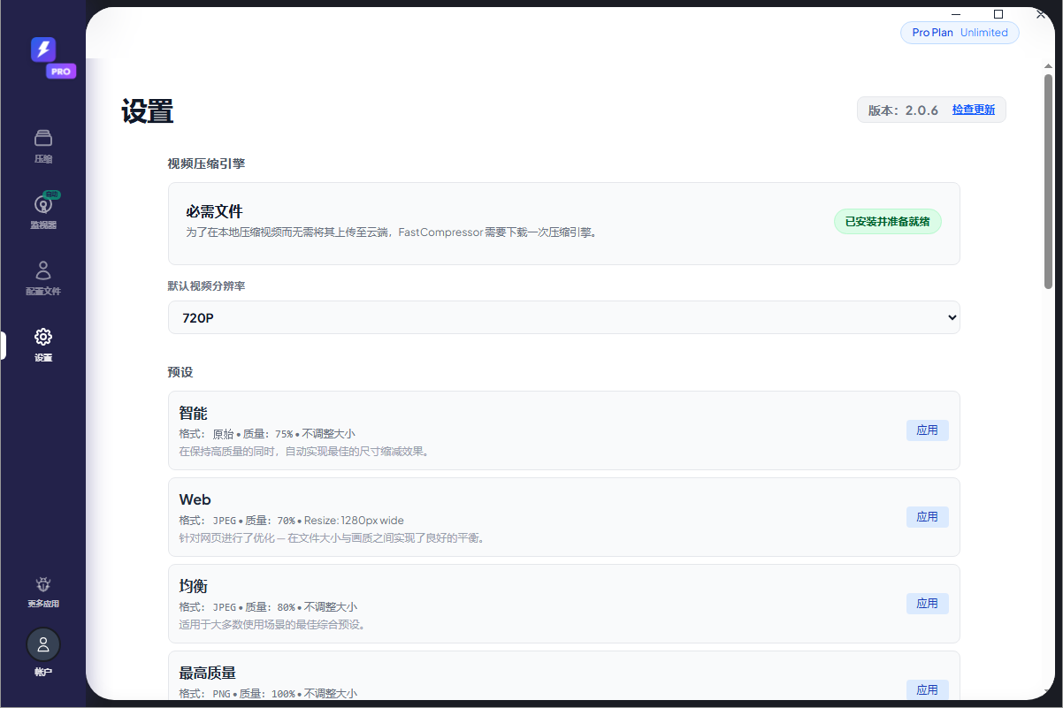Click the 智能 preset title
This screenshot has height=708, width=1063.
point(193,414)
